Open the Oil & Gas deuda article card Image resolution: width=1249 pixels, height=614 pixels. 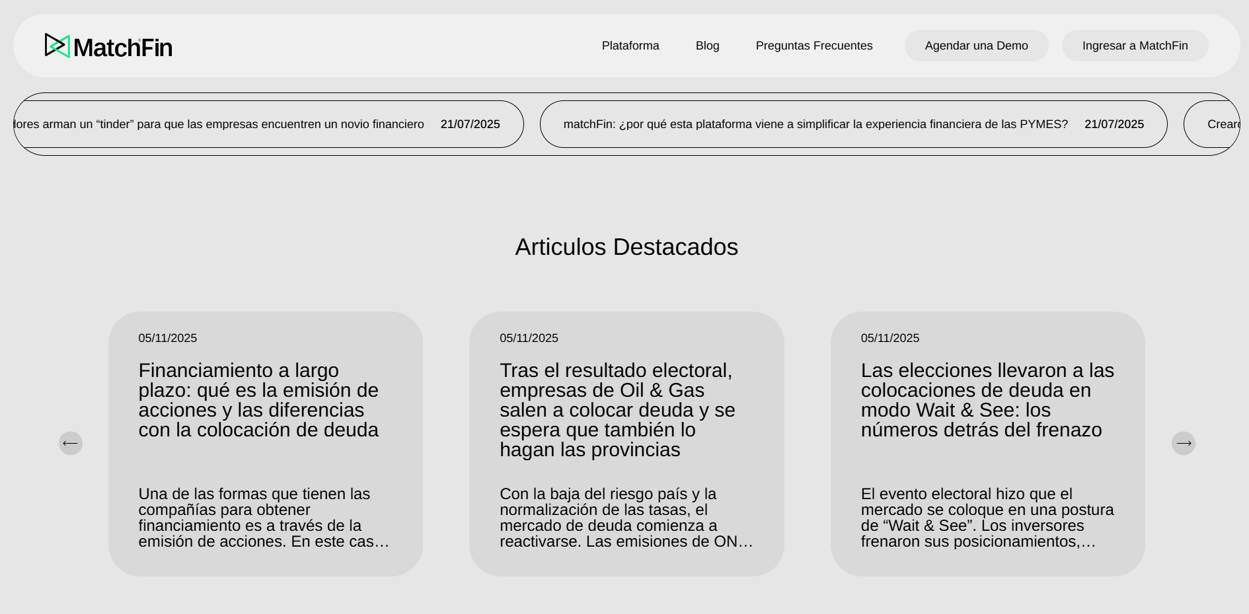tap(626, 444)
